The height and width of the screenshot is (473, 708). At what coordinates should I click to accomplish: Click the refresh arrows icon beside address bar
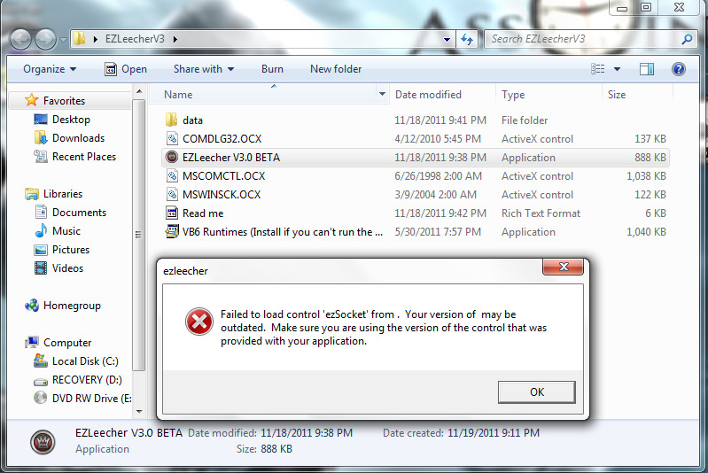click(x=467, y=39)
